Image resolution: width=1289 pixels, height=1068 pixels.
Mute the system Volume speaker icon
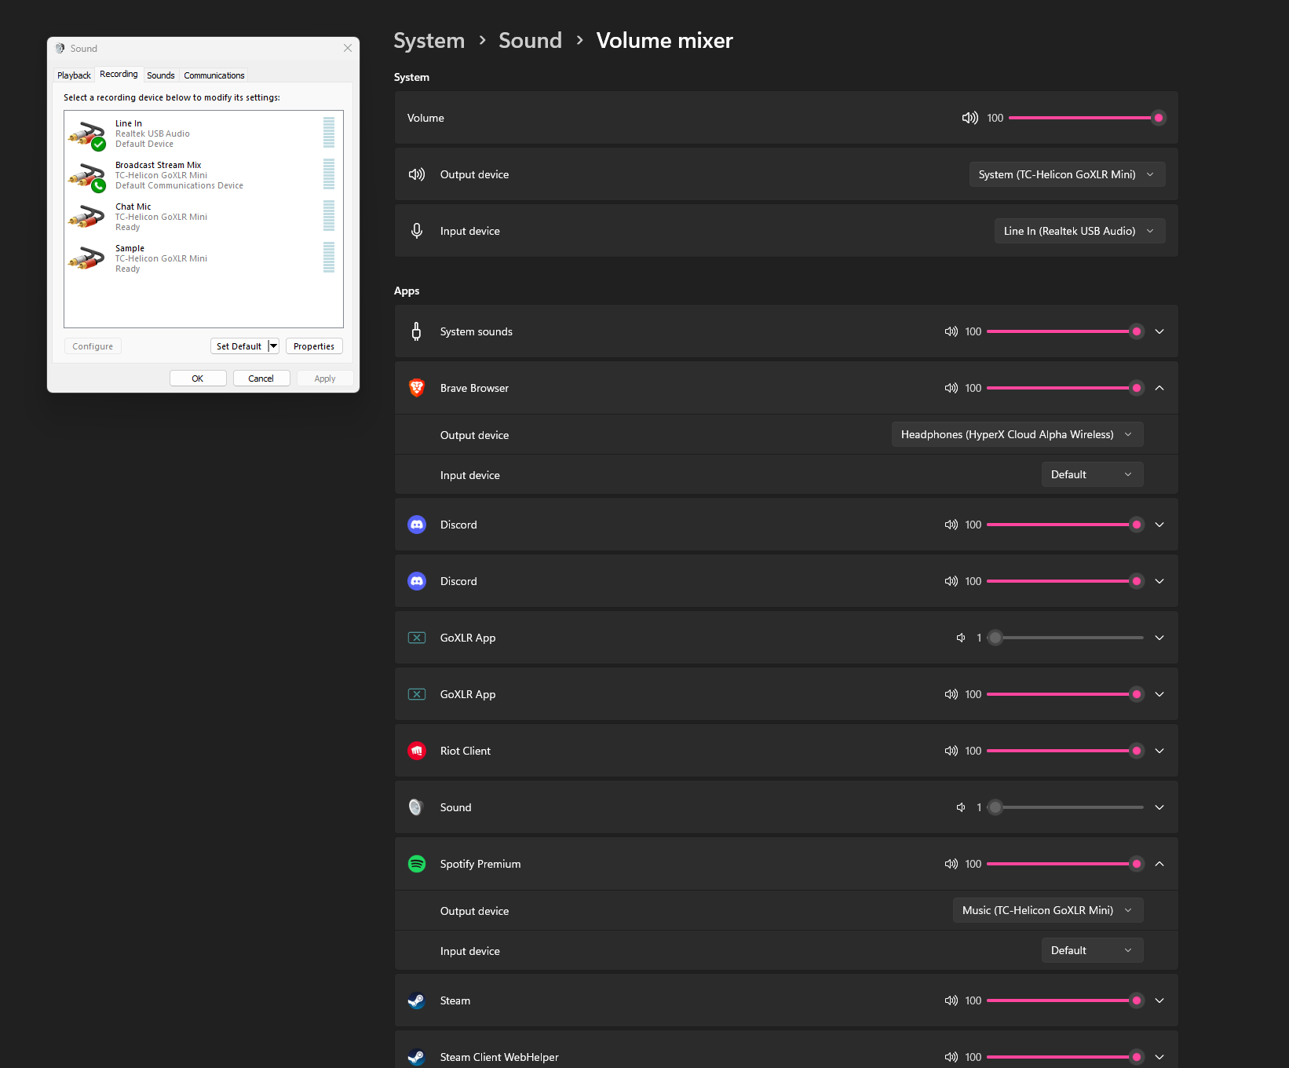[x=969, y=118]
